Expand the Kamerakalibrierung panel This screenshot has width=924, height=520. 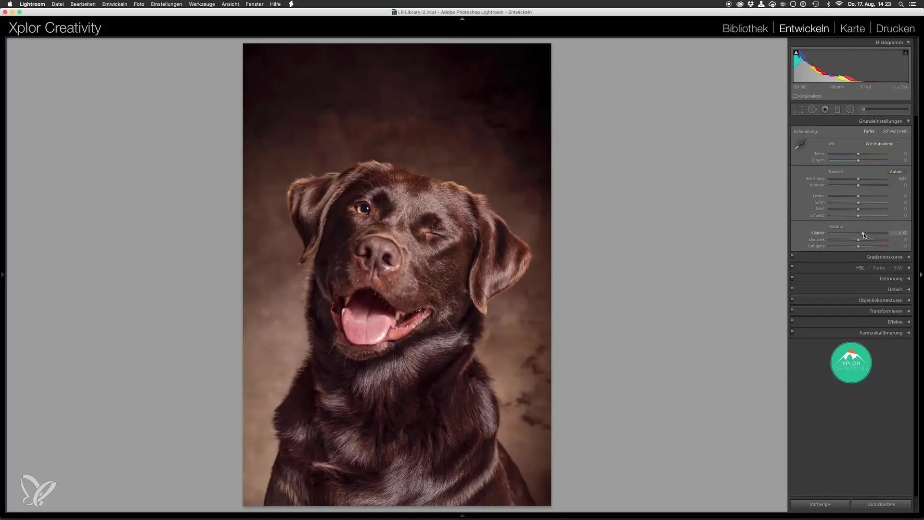pos(908,333)
